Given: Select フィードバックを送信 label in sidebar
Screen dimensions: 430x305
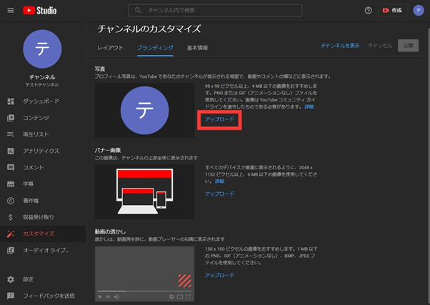Looking at the screenshot, I should 49,296.
